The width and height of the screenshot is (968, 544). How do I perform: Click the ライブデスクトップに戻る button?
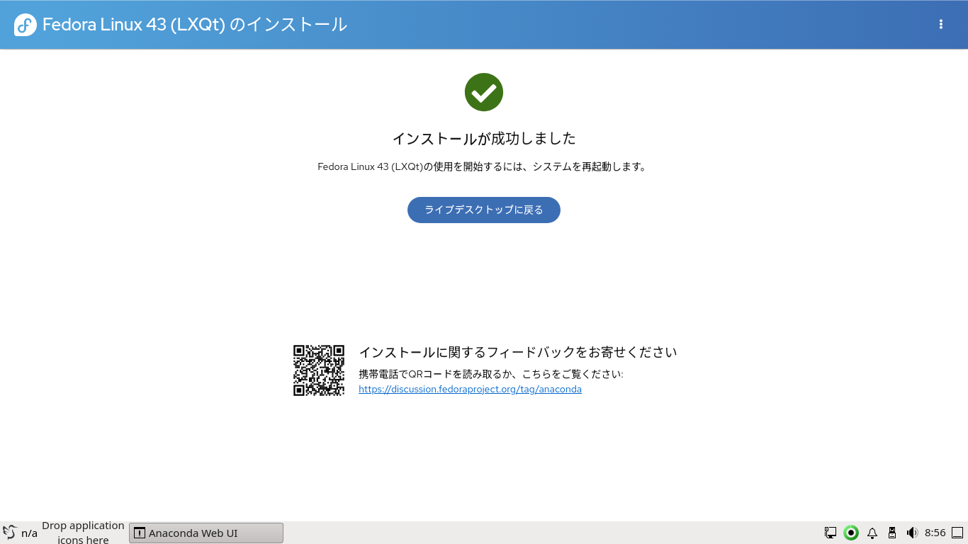pos(484,210)
